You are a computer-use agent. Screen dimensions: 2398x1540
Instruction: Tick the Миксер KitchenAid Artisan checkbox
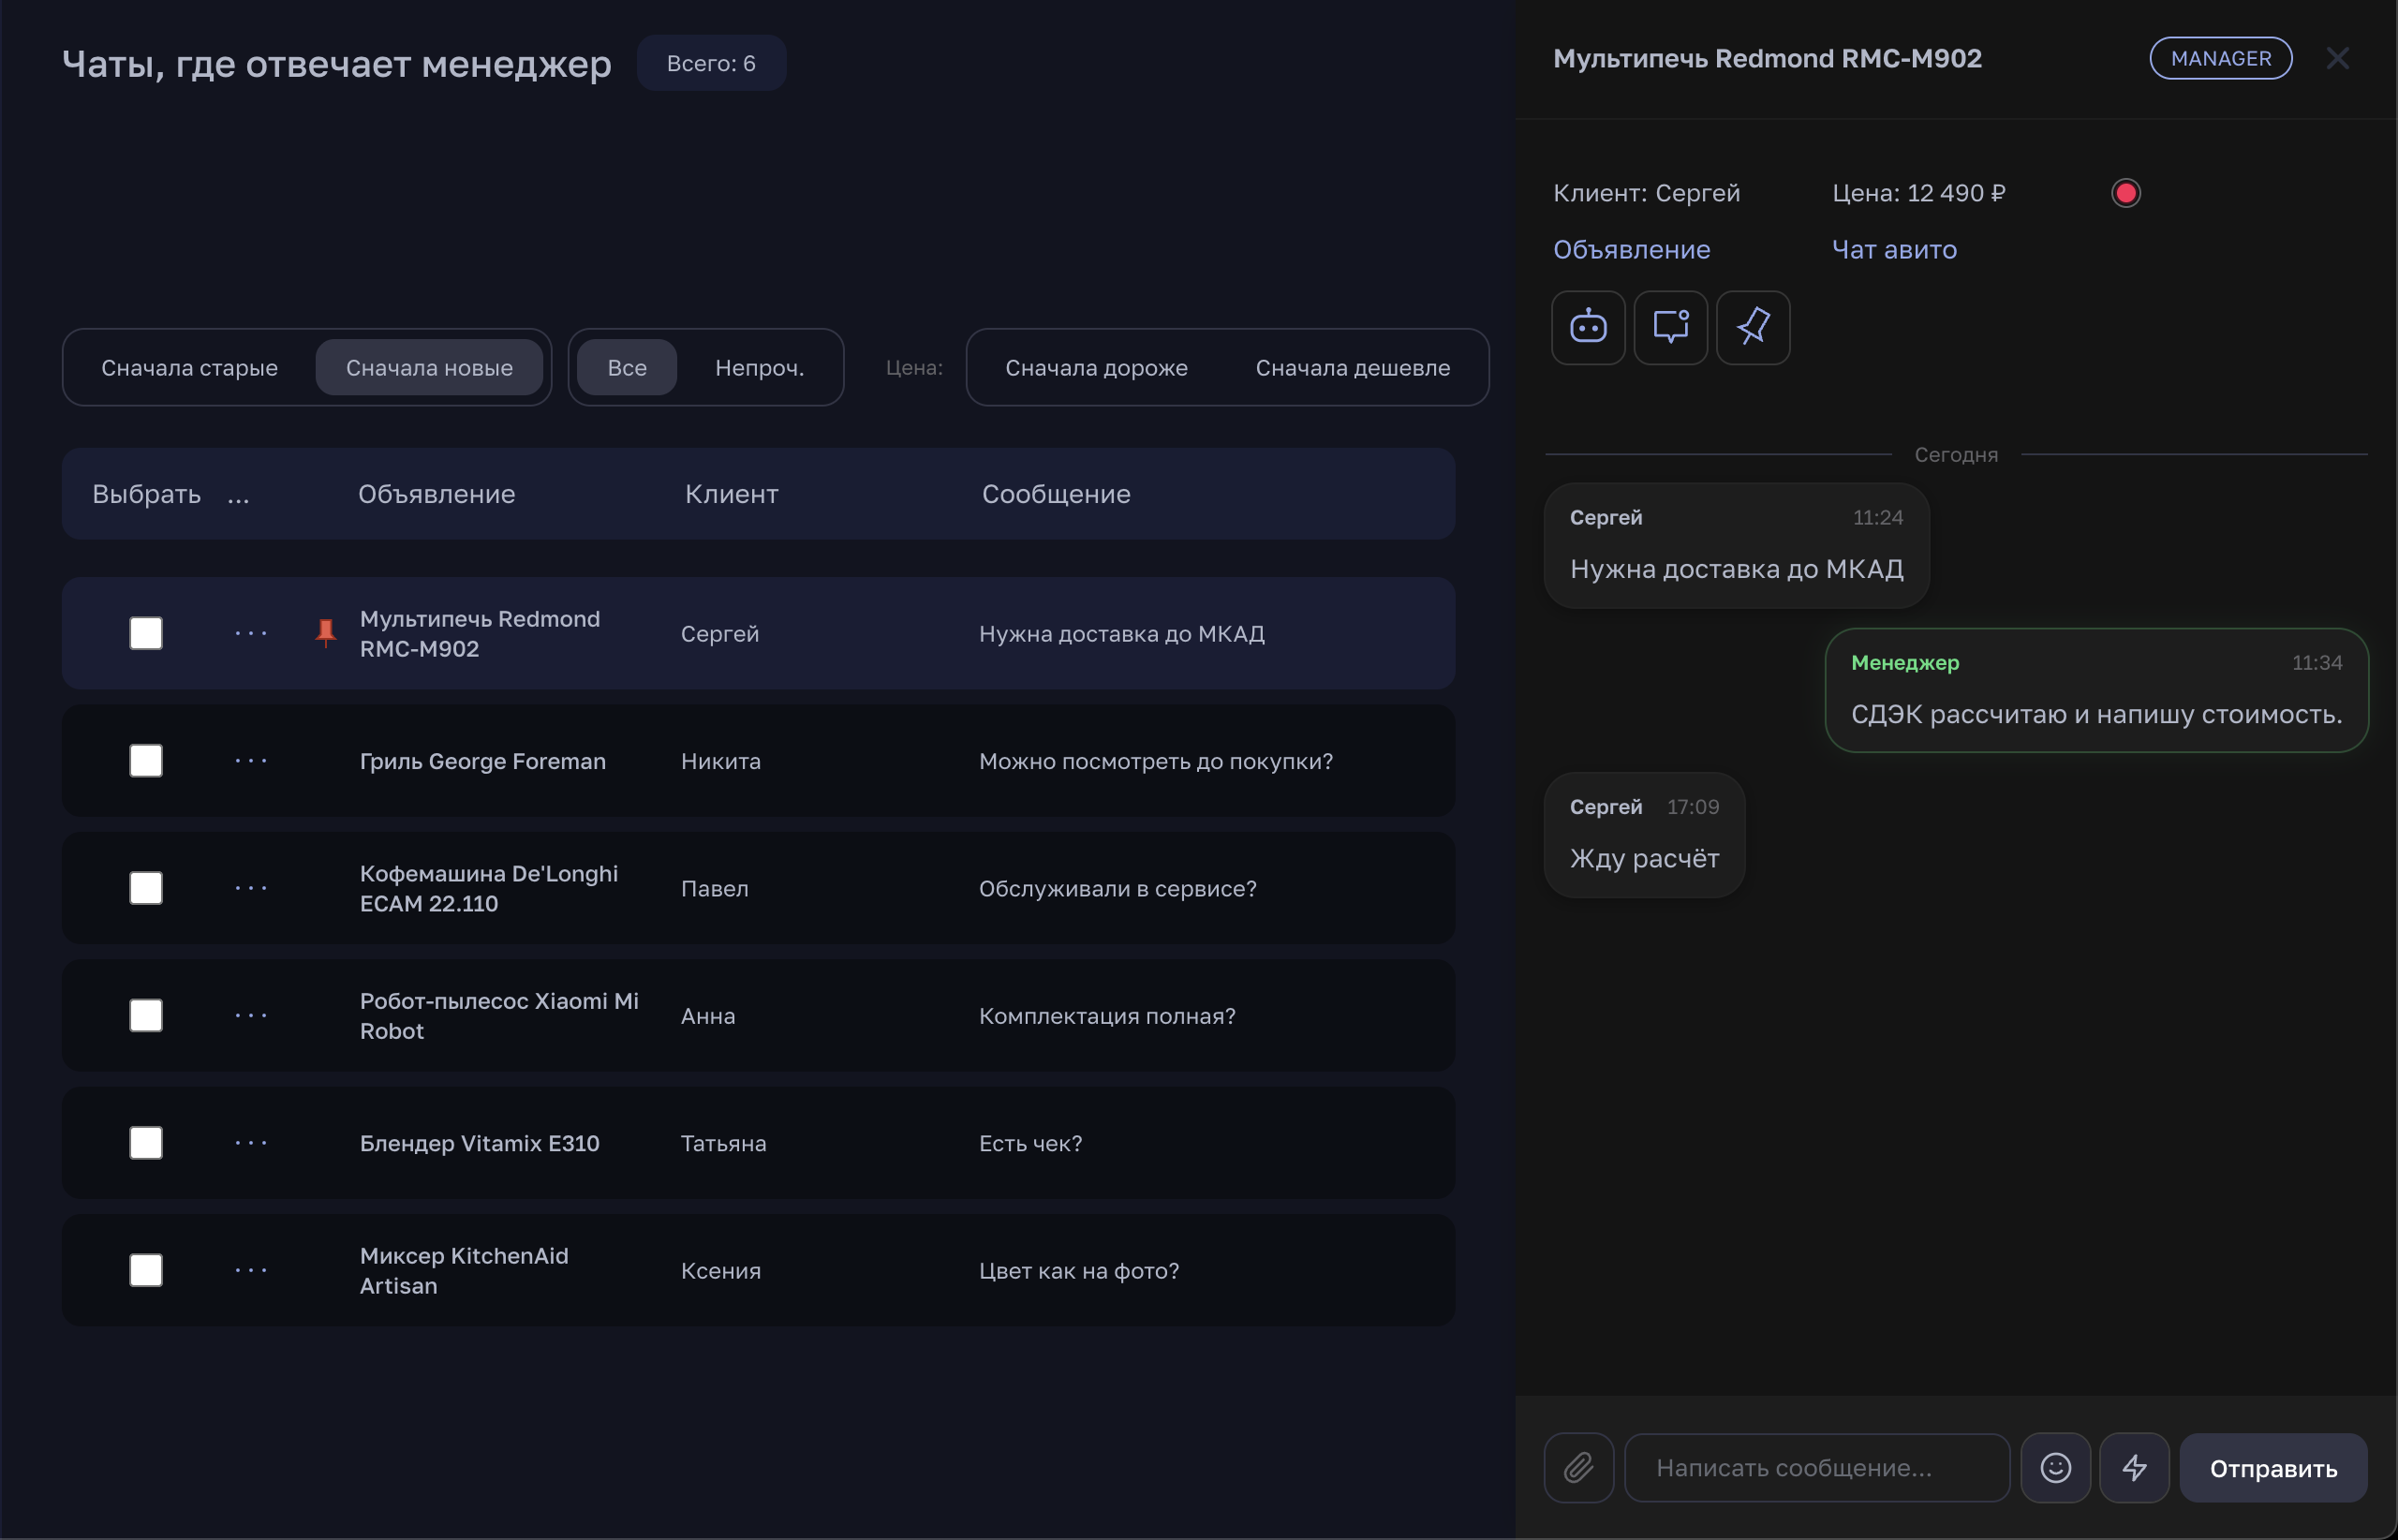coord(146,1270)
